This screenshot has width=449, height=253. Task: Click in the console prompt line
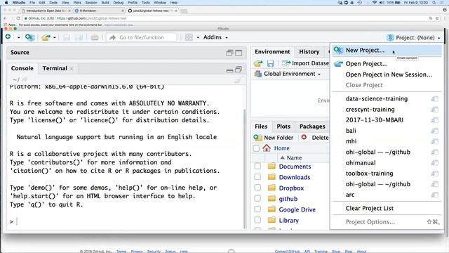(x=126, y=221)
